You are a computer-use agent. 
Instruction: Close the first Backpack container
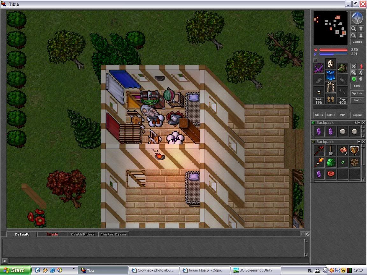tap(363, 123)
